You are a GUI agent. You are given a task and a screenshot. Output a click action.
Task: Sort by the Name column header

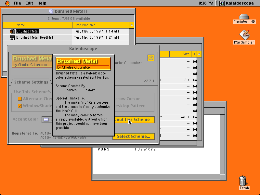37,25
